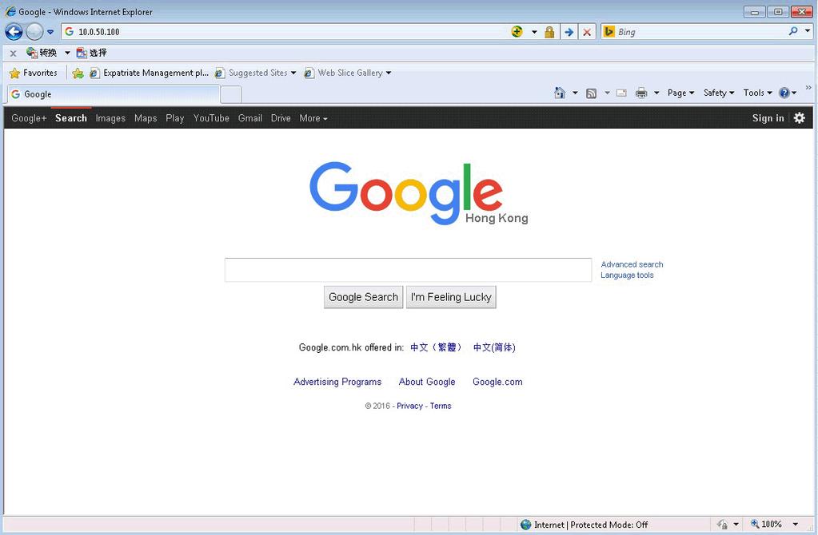Image resolution: width=818 pixels, height=535 pixels.
Task: Go to Images in Google bar
Action: pos(110,118)
